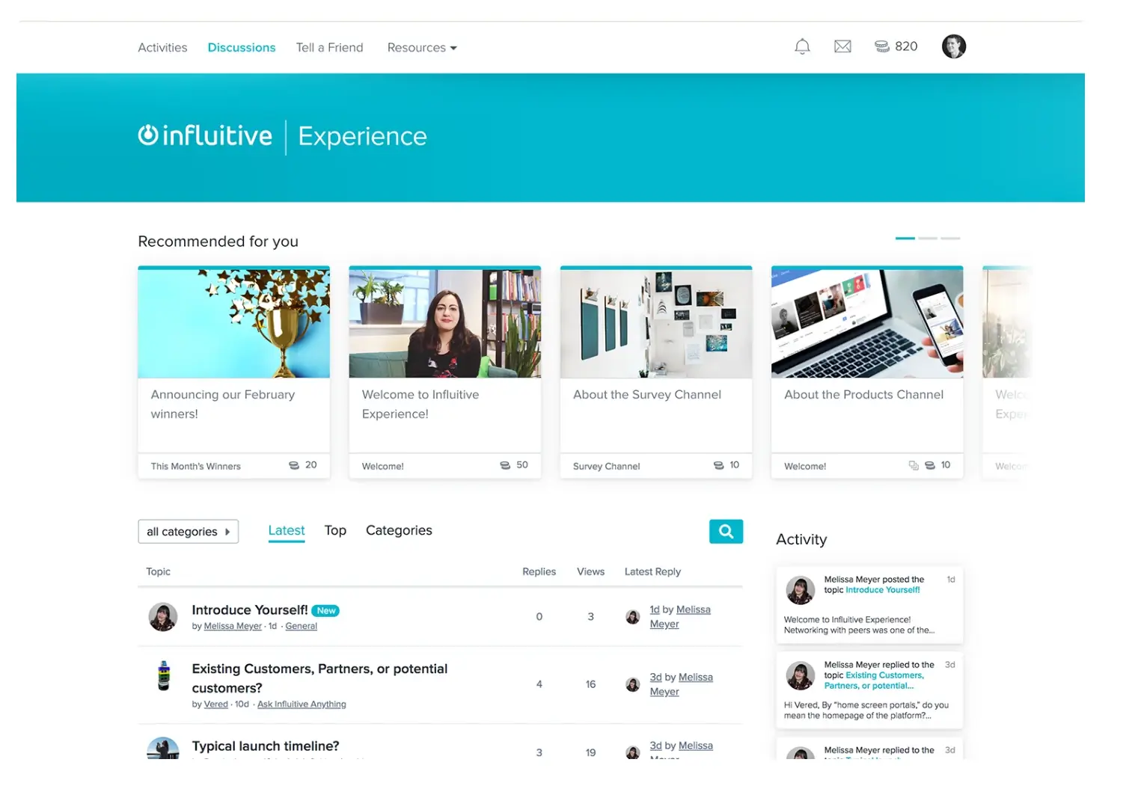Click avatar in Existing Customers activity card
This screenshot has width=1144, height=786.
tap(800, 675)
